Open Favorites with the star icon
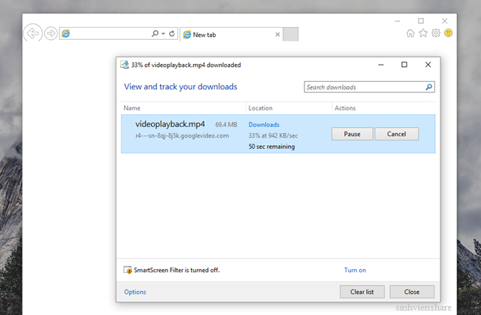 coord(423,33)
